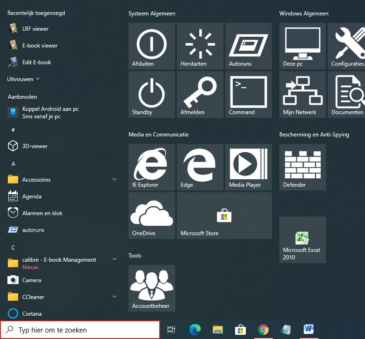Click the Systeem Algemeen group title
Image resolution: width=365 pixels, height=339 pixels.
click(x=152, y=14)
